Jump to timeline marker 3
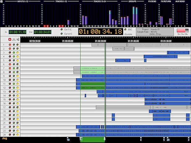Screen dimensions: 191x143 188,139
